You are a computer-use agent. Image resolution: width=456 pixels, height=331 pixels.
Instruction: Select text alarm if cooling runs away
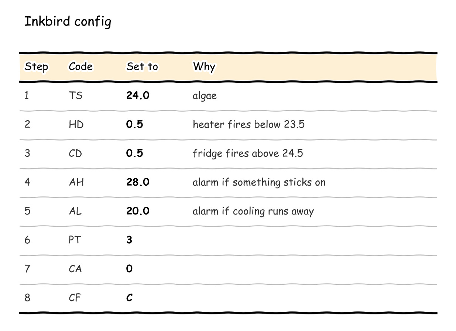(253, 212)
